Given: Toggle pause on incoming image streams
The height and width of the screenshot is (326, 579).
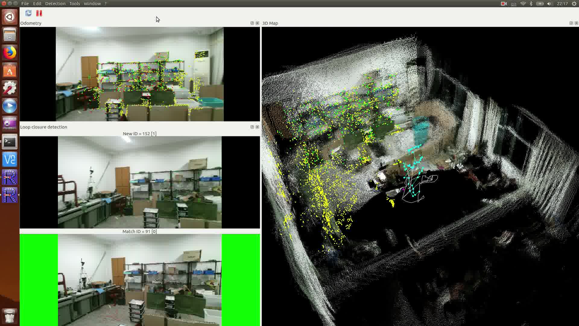Looking at the screenshot, I should (39, 13).
